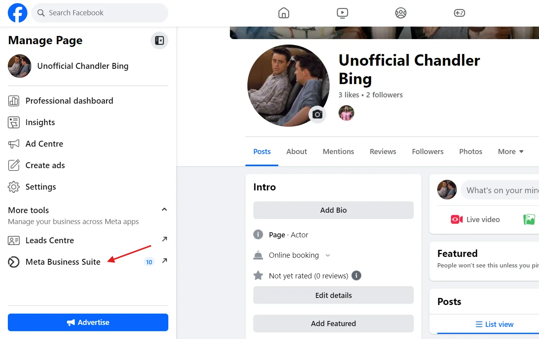The width and height of the screenshot is (539, 339).
Task: Click the Add Bio button
Action: 333,210
